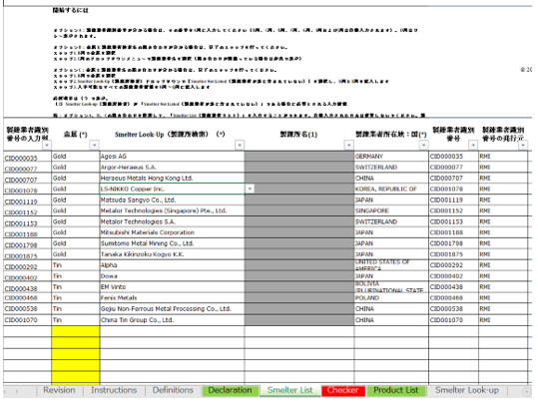Select Gejiu Non-Ferrous Metal Processing Co., Ltd. cell
538x403 pixels.
pyautogui.click(x=172, y=309)
